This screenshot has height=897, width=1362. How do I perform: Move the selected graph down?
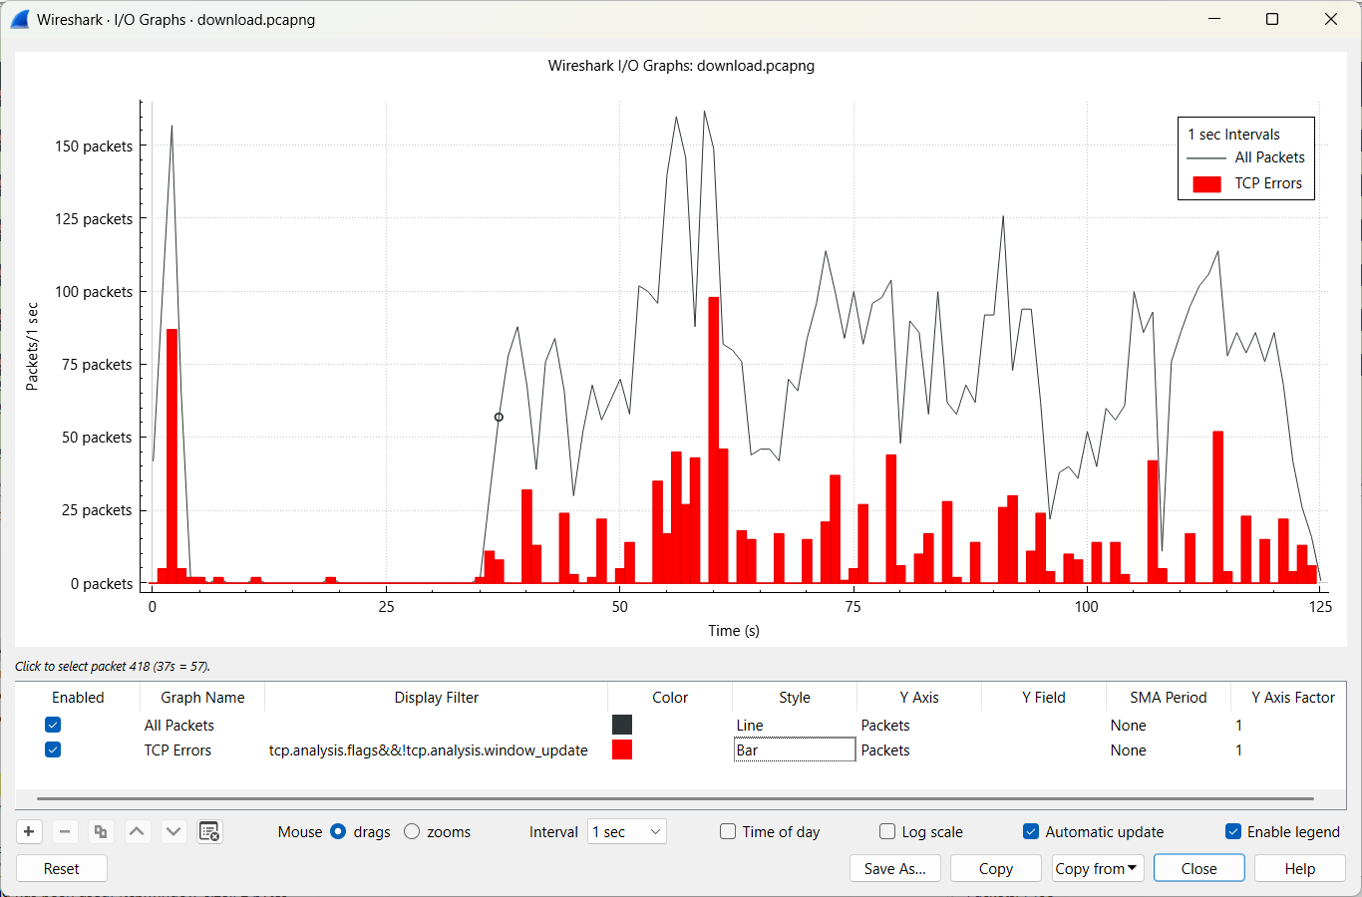pos(173,831)
